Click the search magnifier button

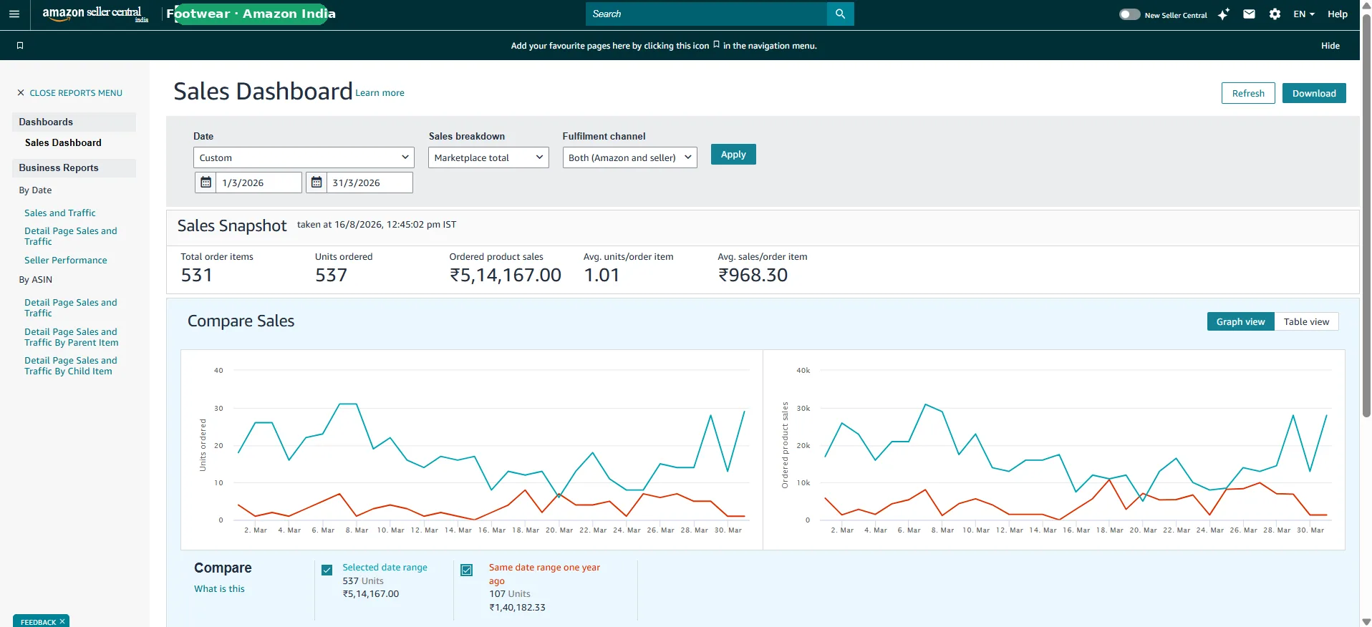pyautogui.click(x=840, y=14)
